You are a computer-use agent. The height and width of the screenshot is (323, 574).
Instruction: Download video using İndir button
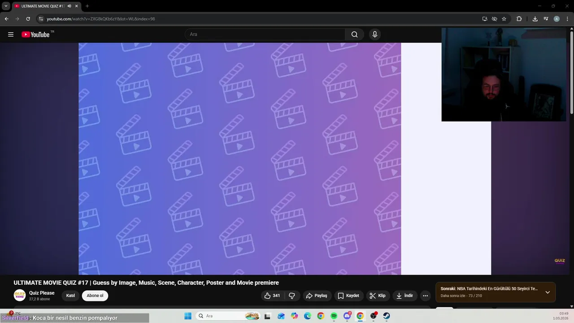[x=405, y=296]
